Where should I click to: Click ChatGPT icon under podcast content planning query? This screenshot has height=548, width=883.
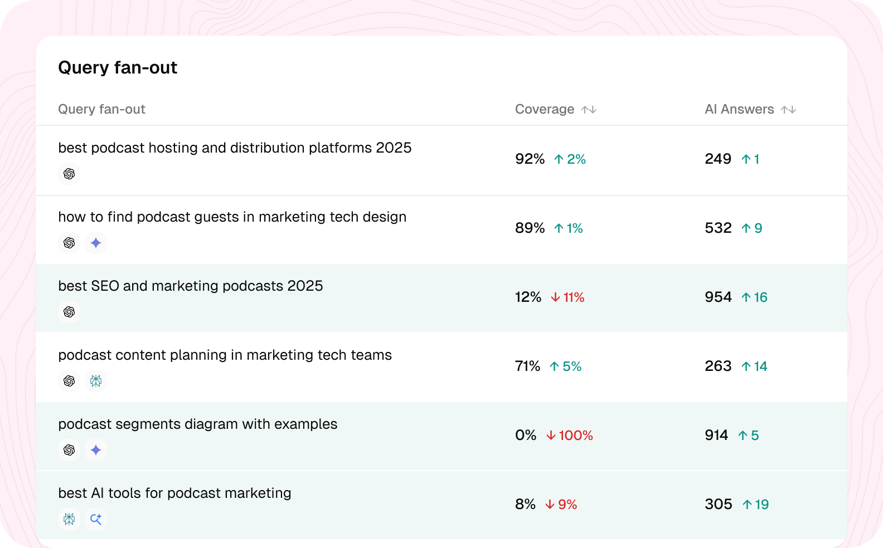point(69,381)
